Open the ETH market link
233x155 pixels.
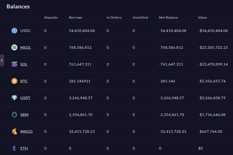pyautogui.click(x=24, y=148)
